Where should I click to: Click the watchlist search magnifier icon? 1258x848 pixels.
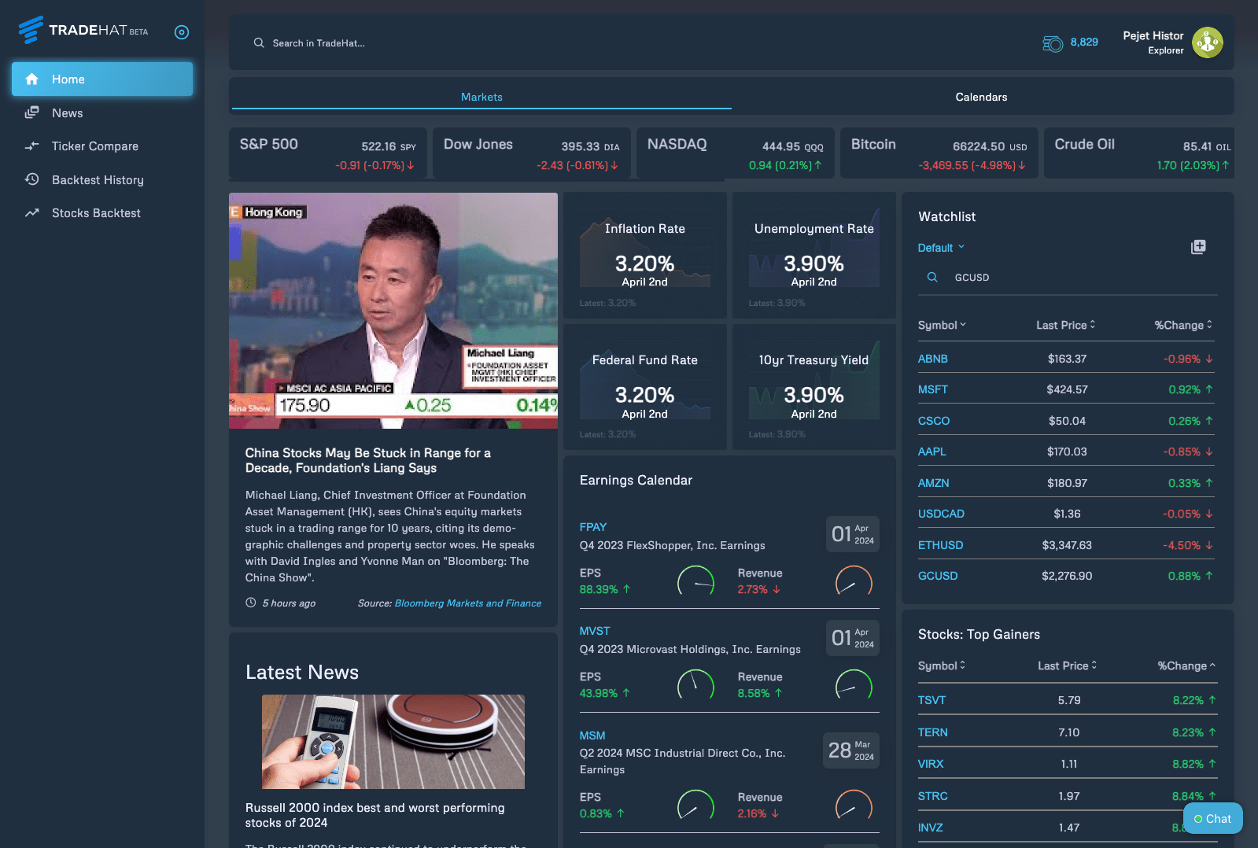coord(932,278)
